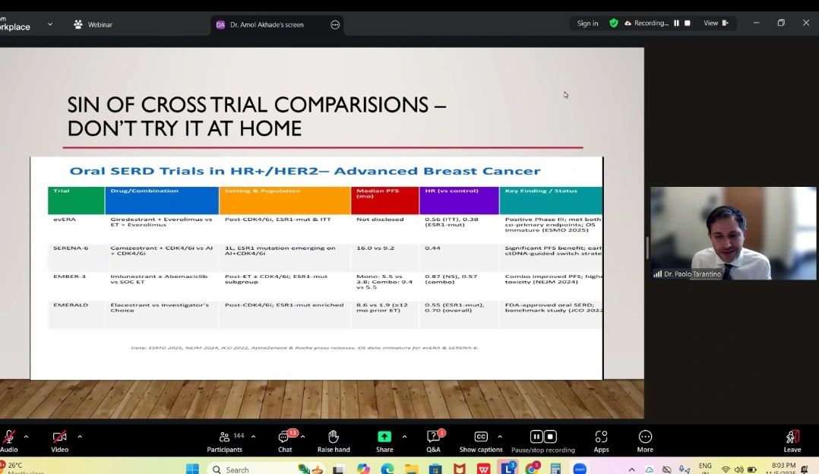Open the Chat panel

[285, 437]
